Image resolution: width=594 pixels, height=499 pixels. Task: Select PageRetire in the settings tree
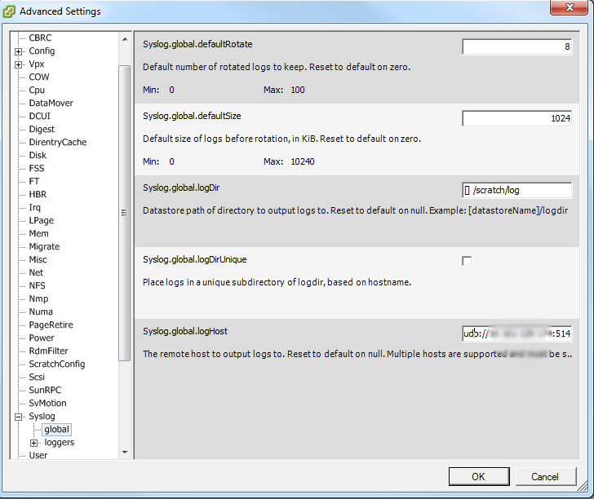click(51, 325)
